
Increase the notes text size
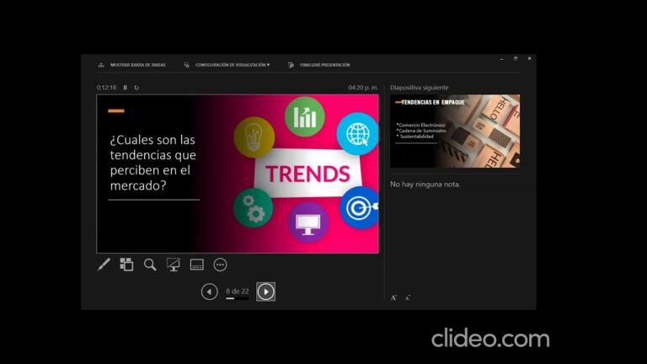point(393,297)
